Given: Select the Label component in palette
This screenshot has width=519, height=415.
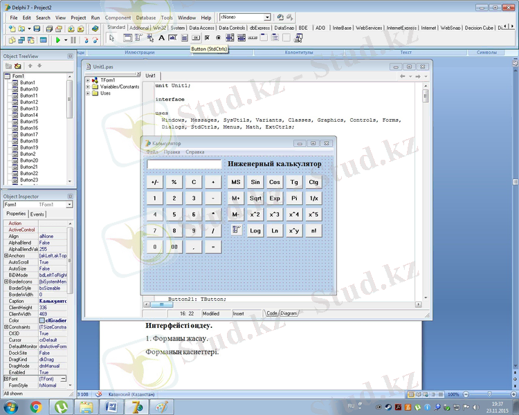Looking at the screenshot, I should (x=161, y=38).
